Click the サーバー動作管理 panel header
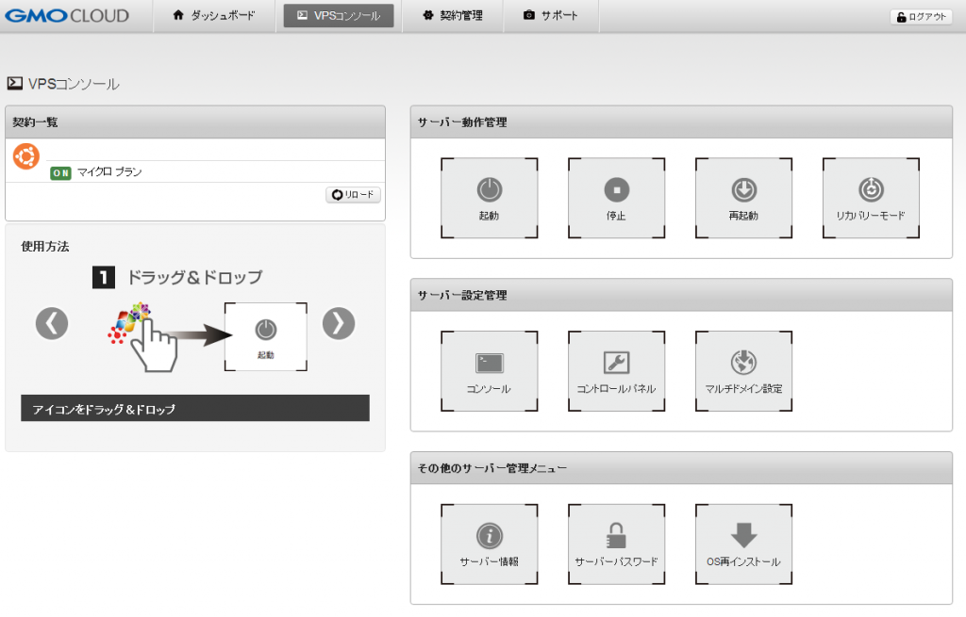Screen dimensions: 966x617 (681, 122)
